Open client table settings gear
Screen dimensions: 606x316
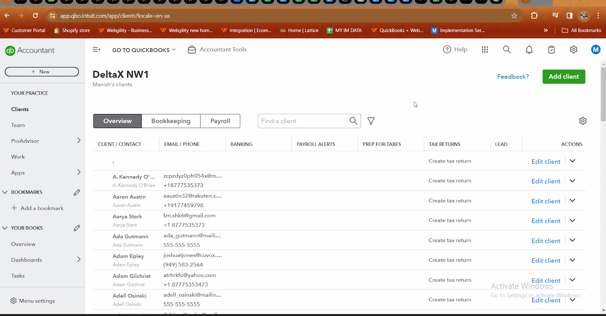(x=583, y=121)
